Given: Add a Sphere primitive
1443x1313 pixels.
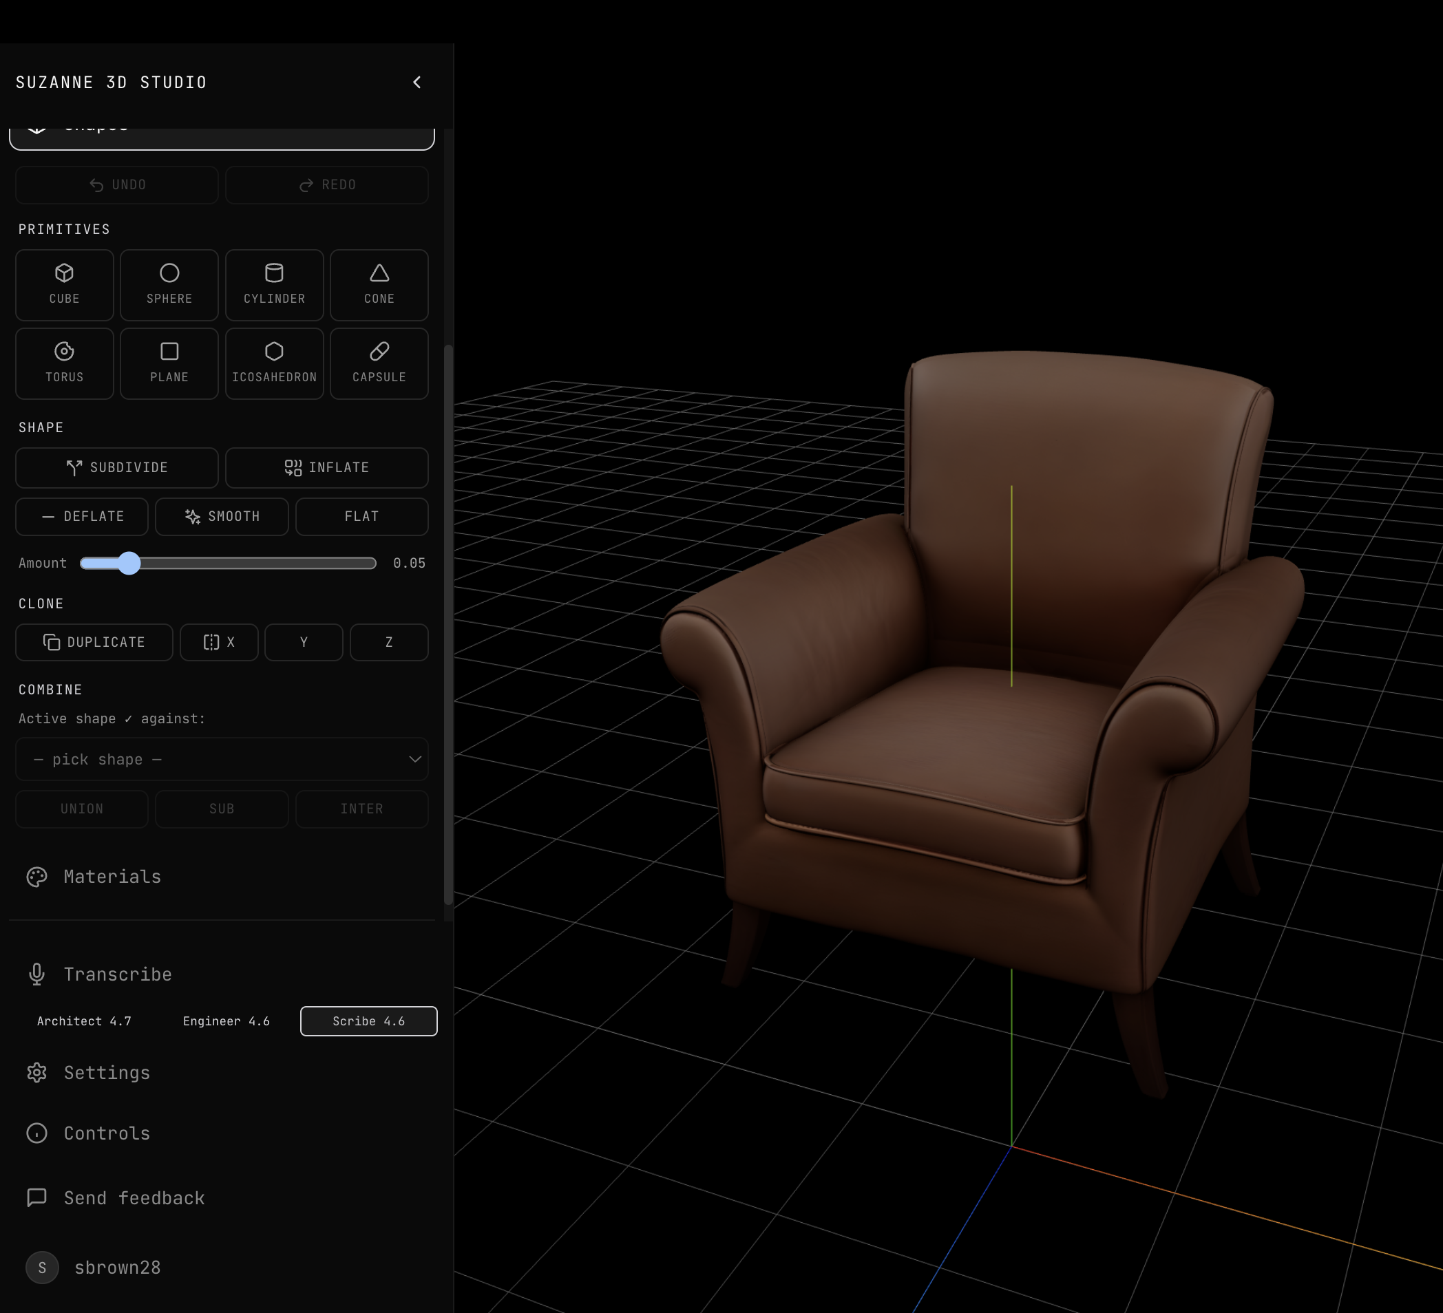Looking at the screenshot, I should (x=169, y=284).
